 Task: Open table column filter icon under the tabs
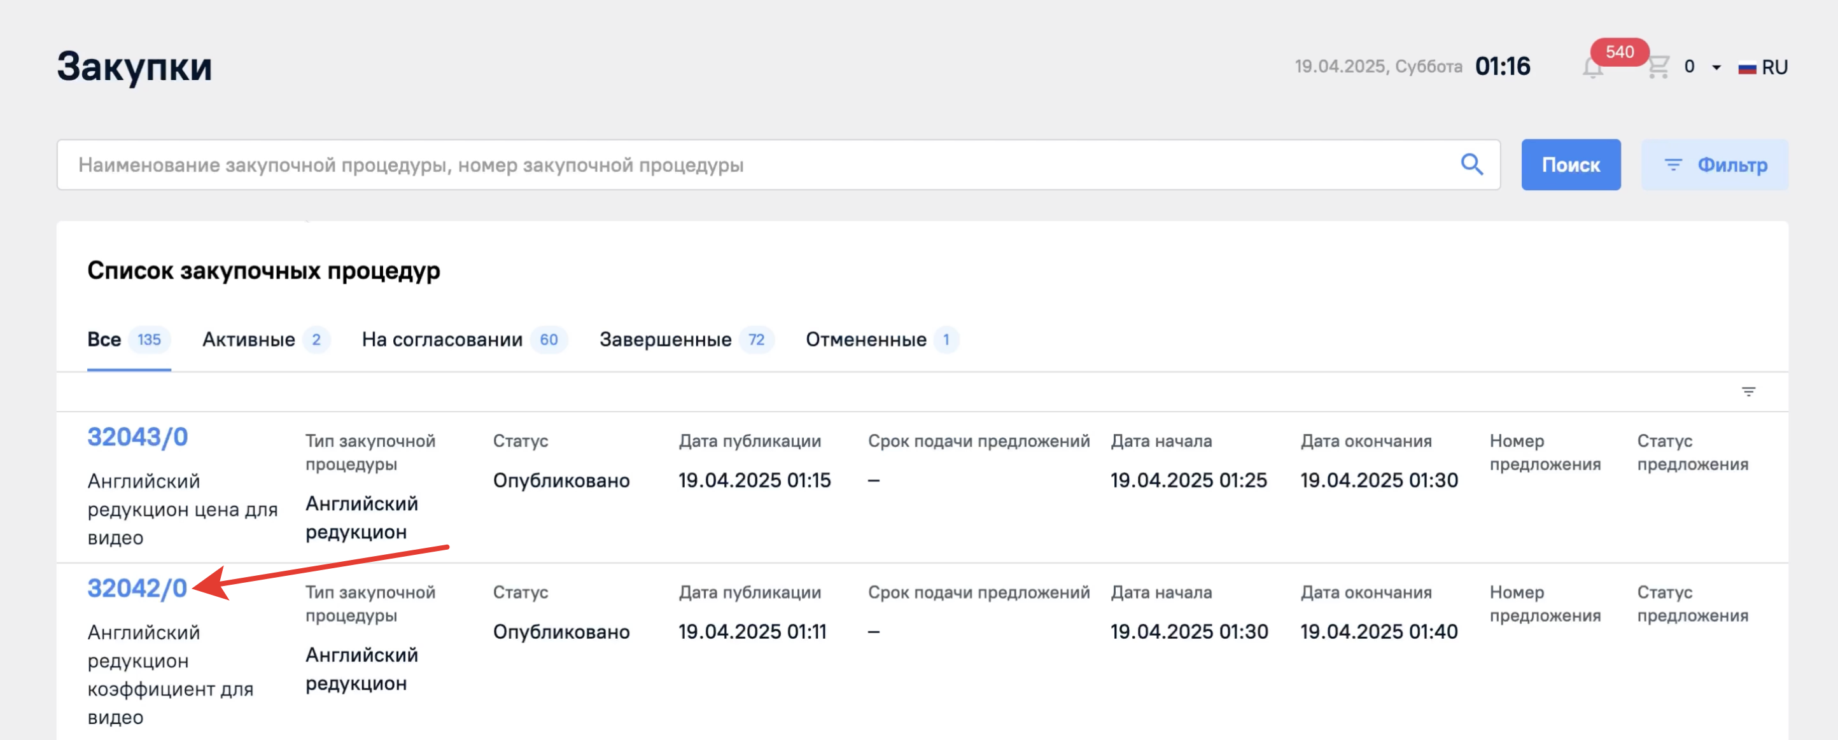pos(1748,392)
